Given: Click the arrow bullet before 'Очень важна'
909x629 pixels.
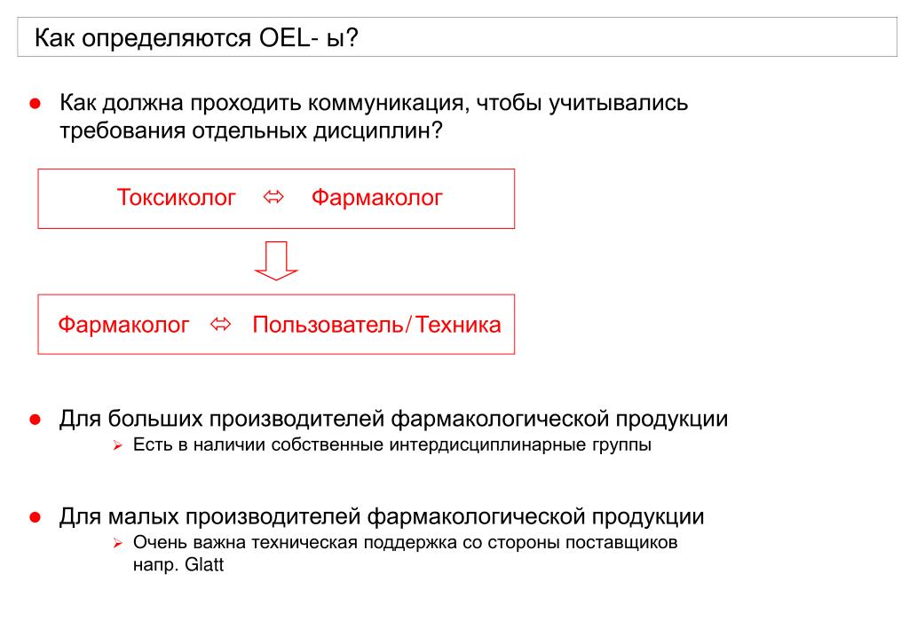Looking at the screenshot, I should point(118,543).
